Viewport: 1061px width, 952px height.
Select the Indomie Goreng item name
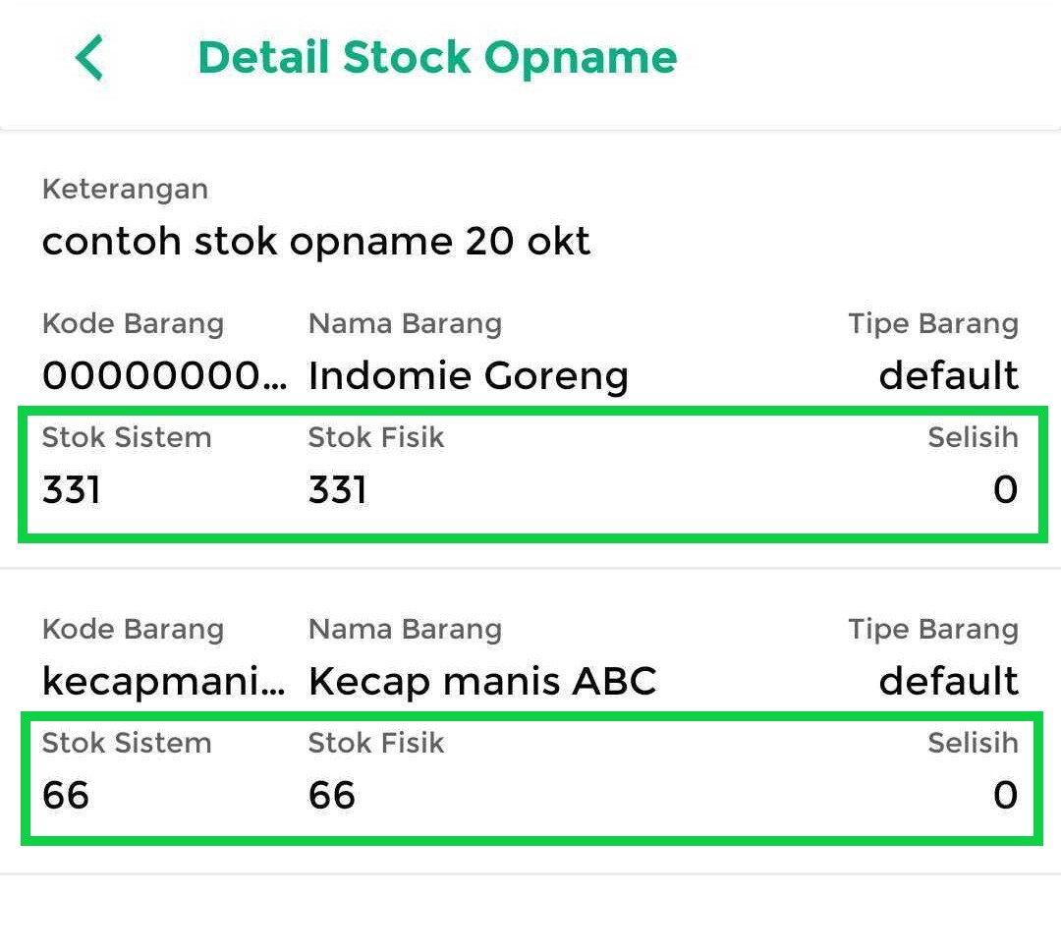468,375
